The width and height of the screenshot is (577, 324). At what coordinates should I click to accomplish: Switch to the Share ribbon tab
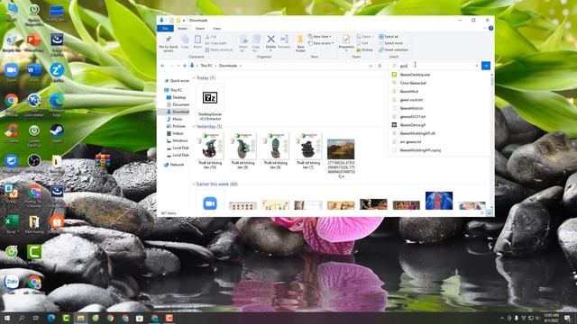pos(200,28)
